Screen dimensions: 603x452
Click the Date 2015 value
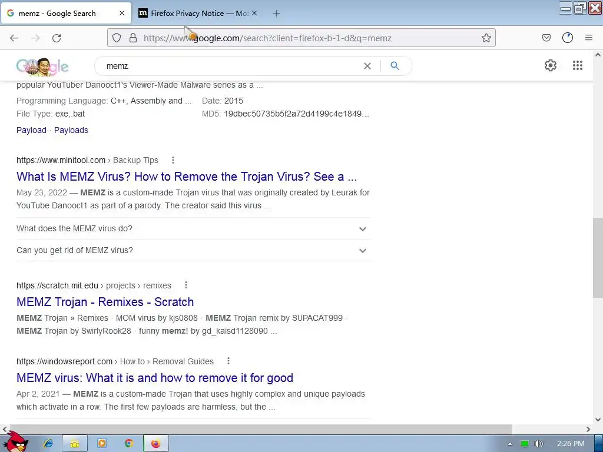[233, 101]
